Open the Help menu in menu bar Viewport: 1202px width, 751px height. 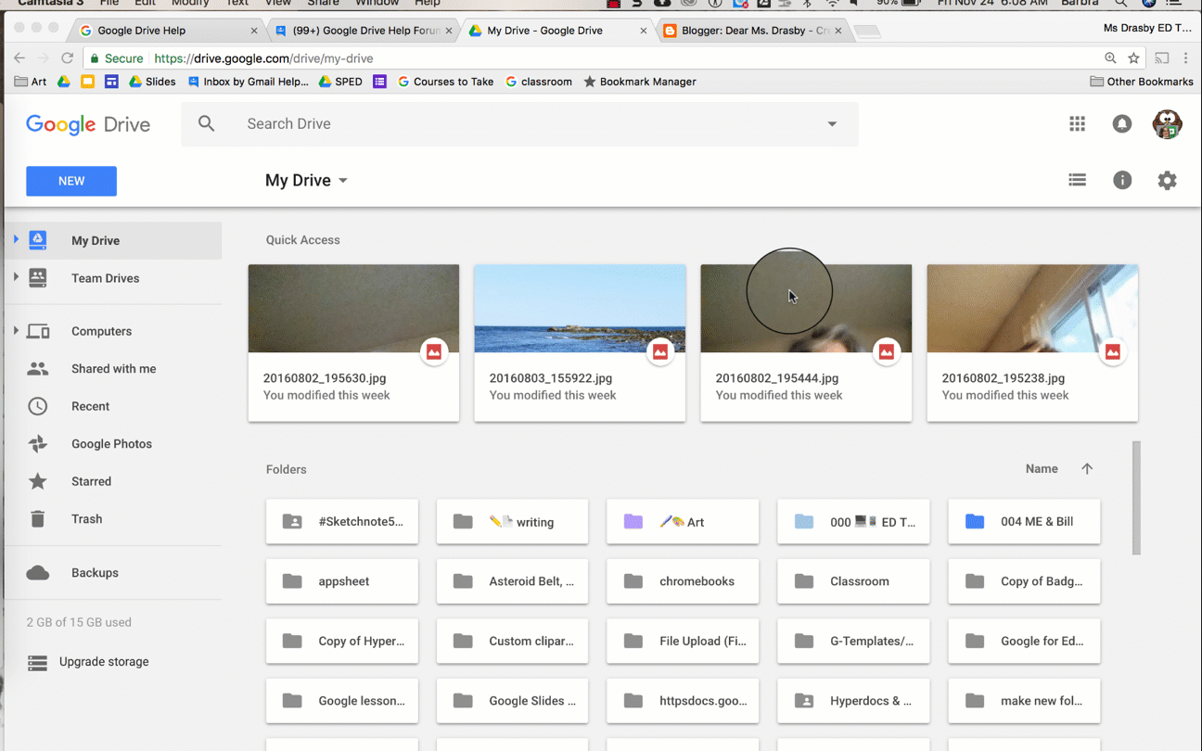[428, 3]
